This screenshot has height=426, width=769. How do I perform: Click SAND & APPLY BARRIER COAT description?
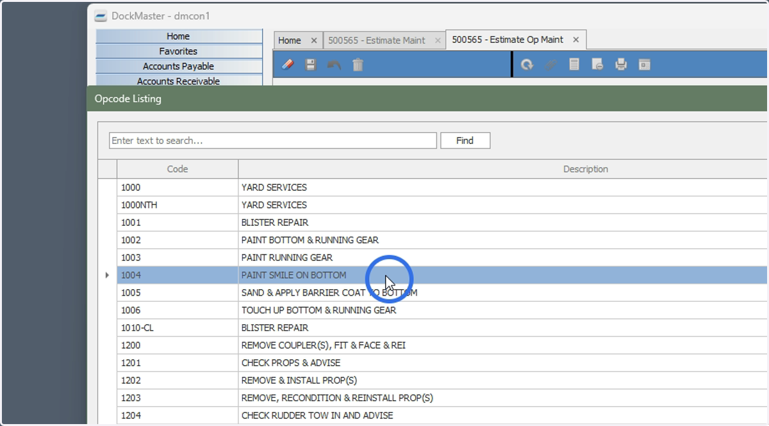(x=329, y=292)
